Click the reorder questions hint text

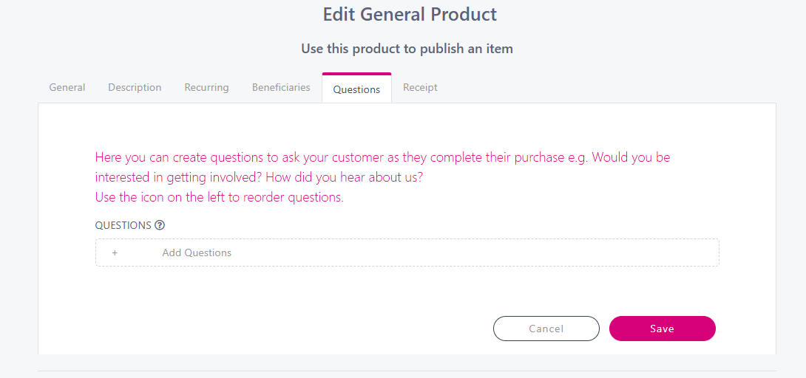[219, 197]
